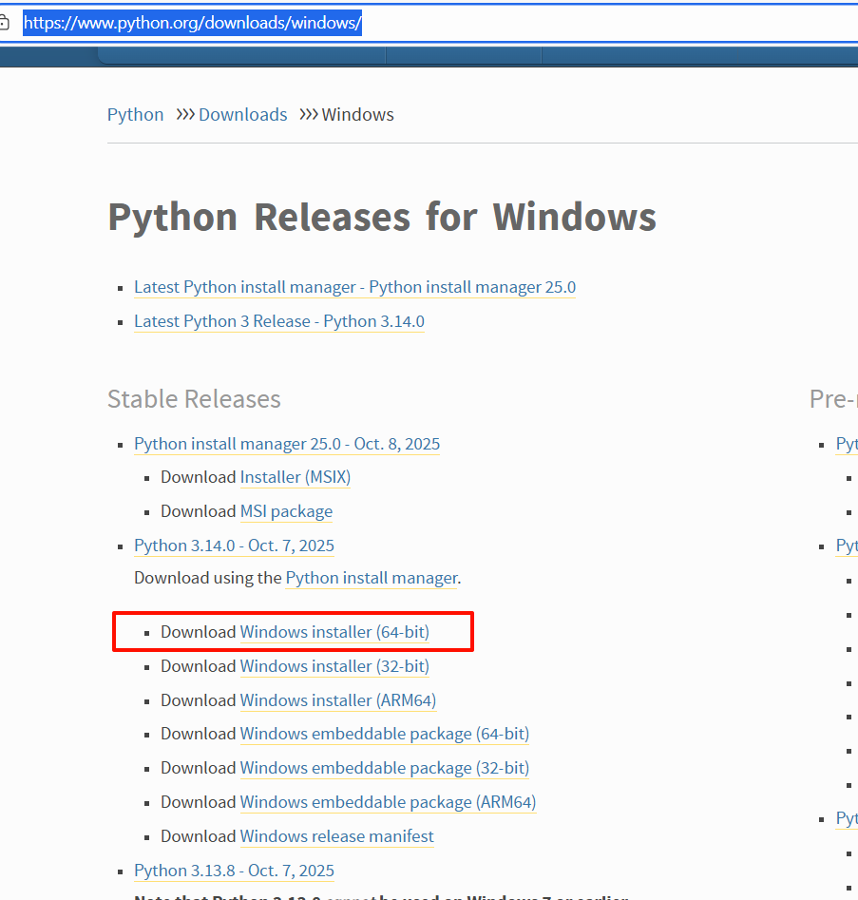Follow link in 'Download using the Python install manager'
Image resolution: width=858 pixels, height=900 pixels.
[371, 578]
